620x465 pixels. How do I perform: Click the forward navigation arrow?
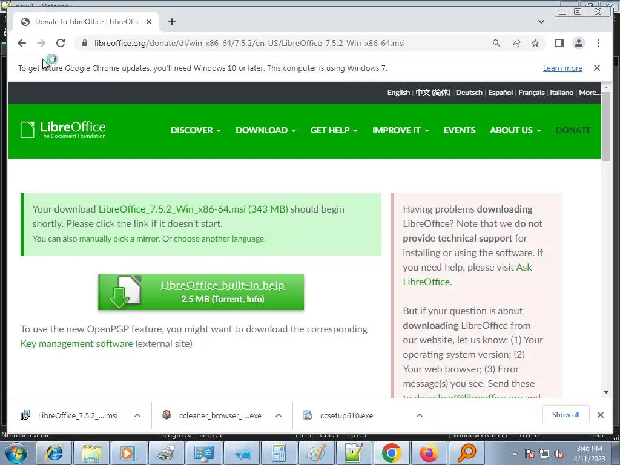click(41, 43)
